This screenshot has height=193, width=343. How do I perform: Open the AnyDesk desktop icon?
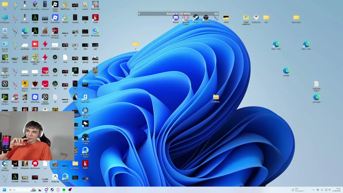pyautogui.click(x=35, y=46)
